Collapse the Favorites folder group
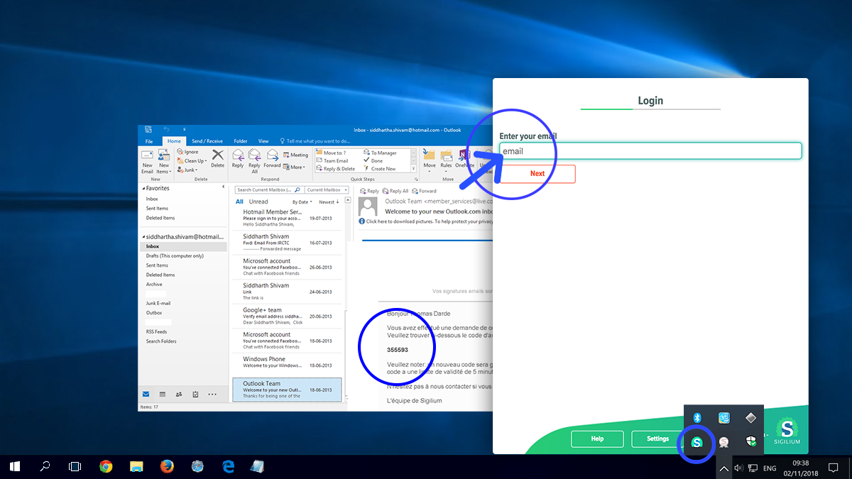This screenshot has width=852, height=479. click(144, 189)
